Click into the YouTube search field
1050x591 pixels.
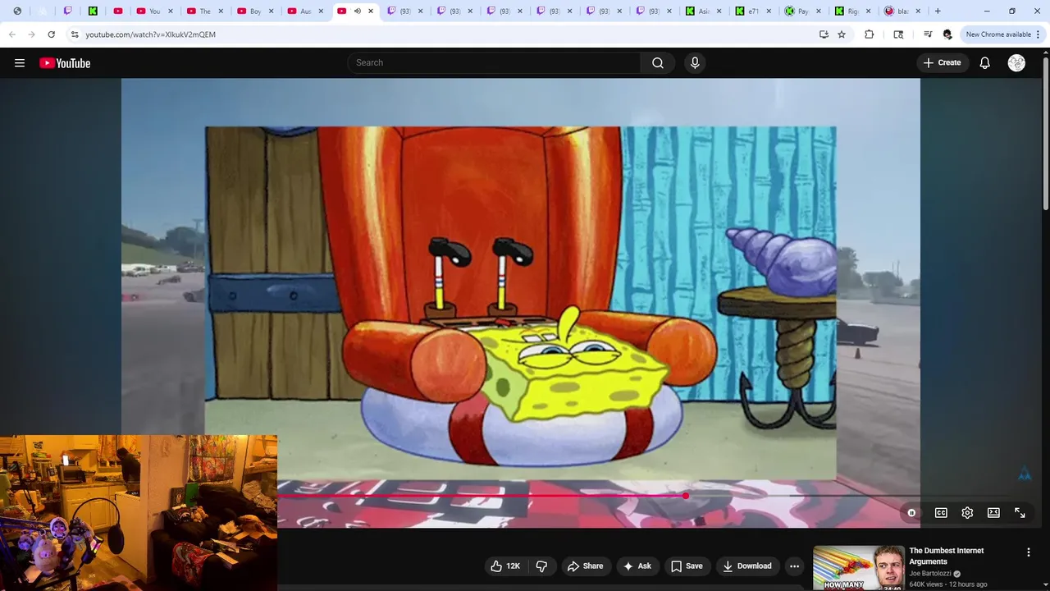pos(495,63)
